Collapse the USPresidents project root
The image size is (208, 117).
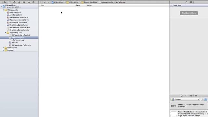(1, 6)
